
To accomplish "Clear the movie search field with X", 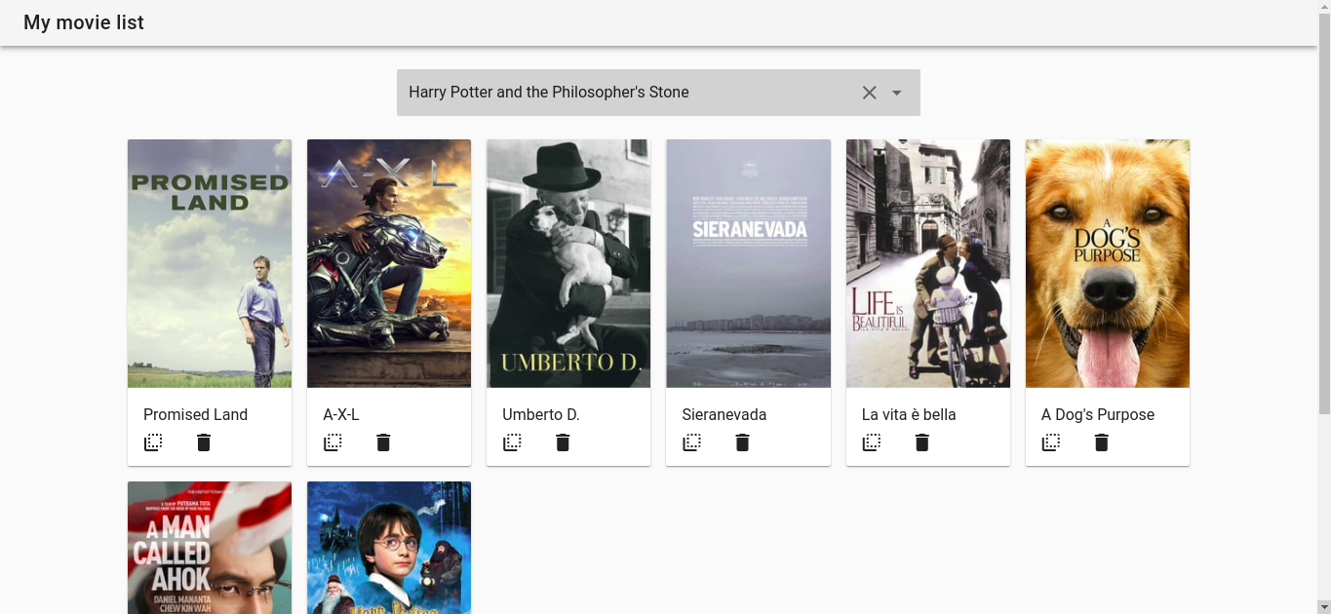I will [x=870, y=93].
